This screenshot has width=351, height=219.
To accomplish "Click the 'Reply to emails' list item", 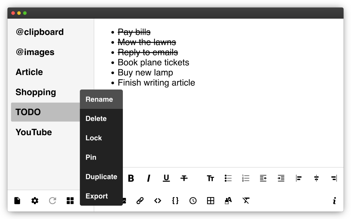I will [x=148, y=52].
